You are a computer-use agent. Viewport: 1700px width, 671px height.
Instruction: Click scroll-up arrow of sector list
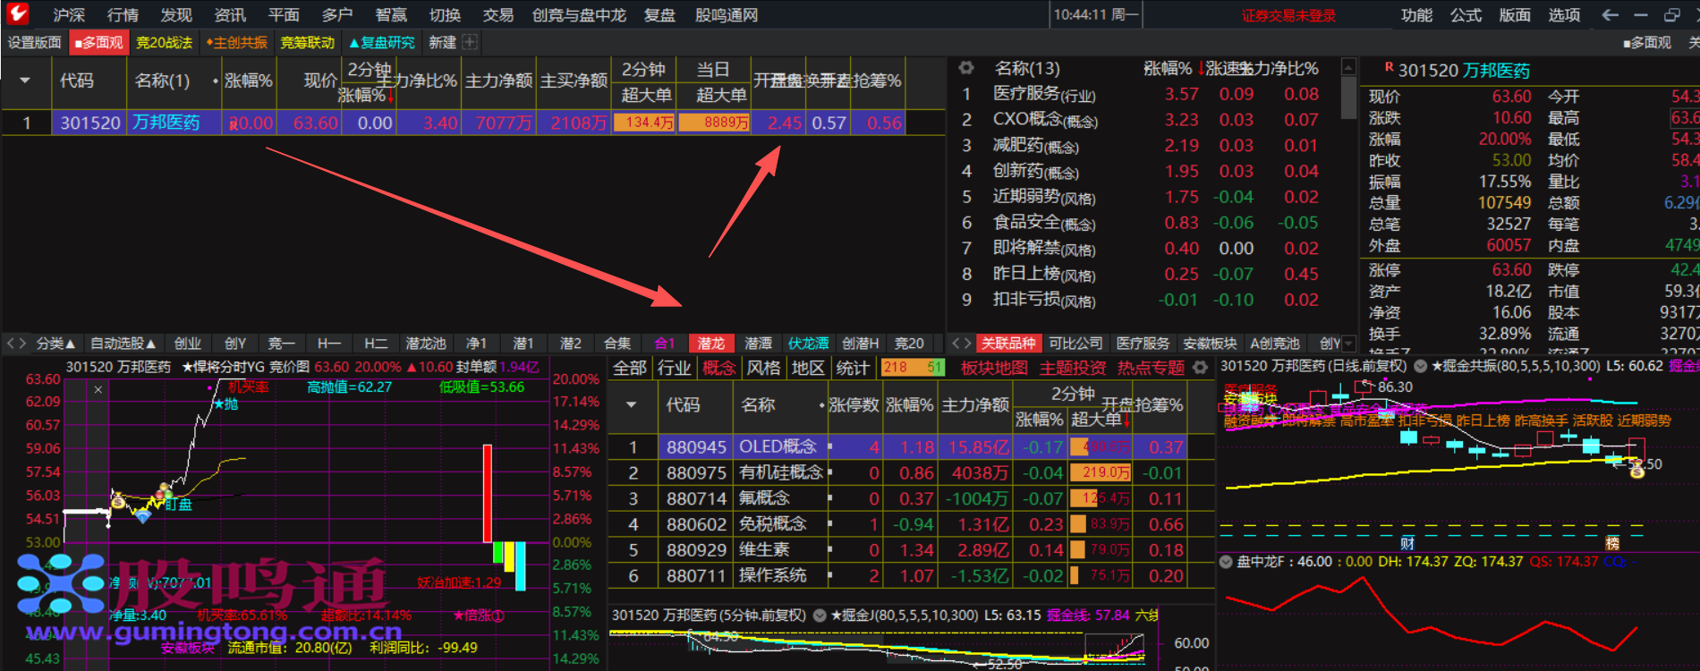(x=1348, y=68)
